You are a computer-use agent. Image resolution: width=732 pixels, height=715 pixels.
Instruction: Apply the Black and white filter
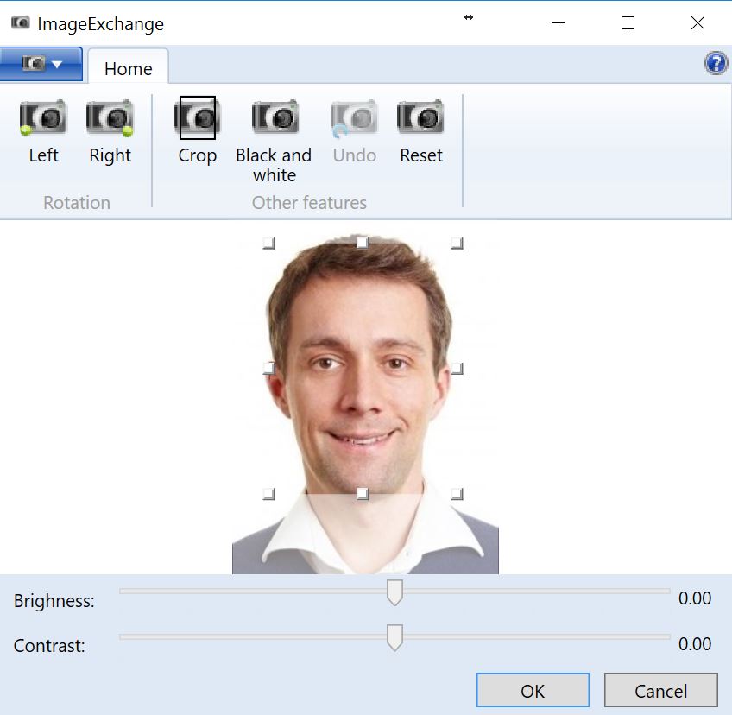(274, 118)
